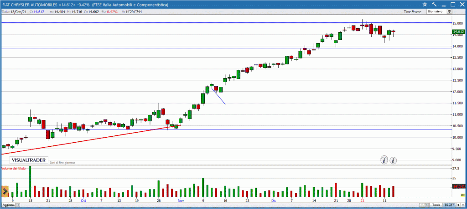Viewport: 467px width, 209px height.
Task: Click the 15.000 price axis label
Action: 459,23
